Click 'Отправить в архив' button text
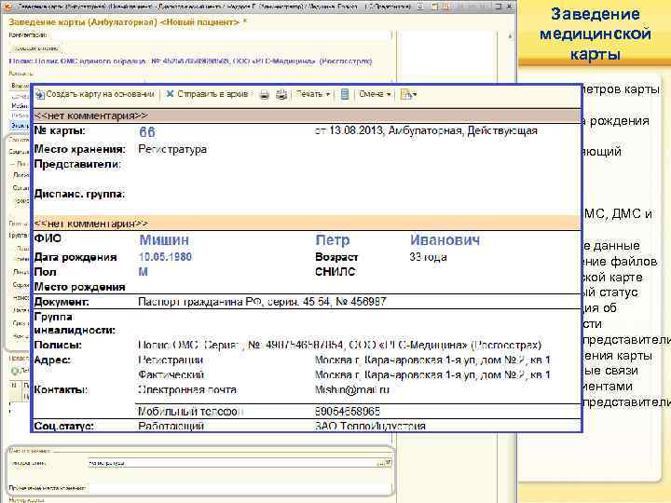671x503 pixels. click(x=212, y=94)
